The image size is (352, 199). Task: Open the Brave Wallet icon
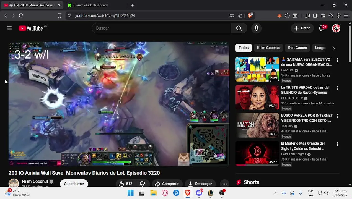point(323,16)
